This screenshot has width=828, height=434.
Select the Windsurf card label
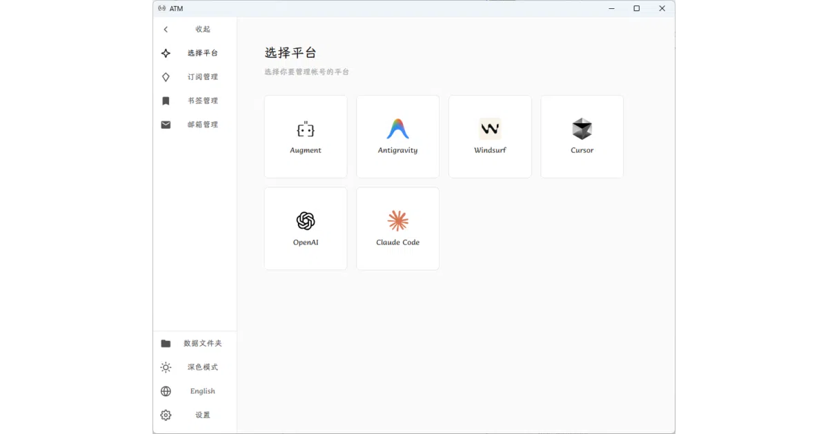coord(490,150)
